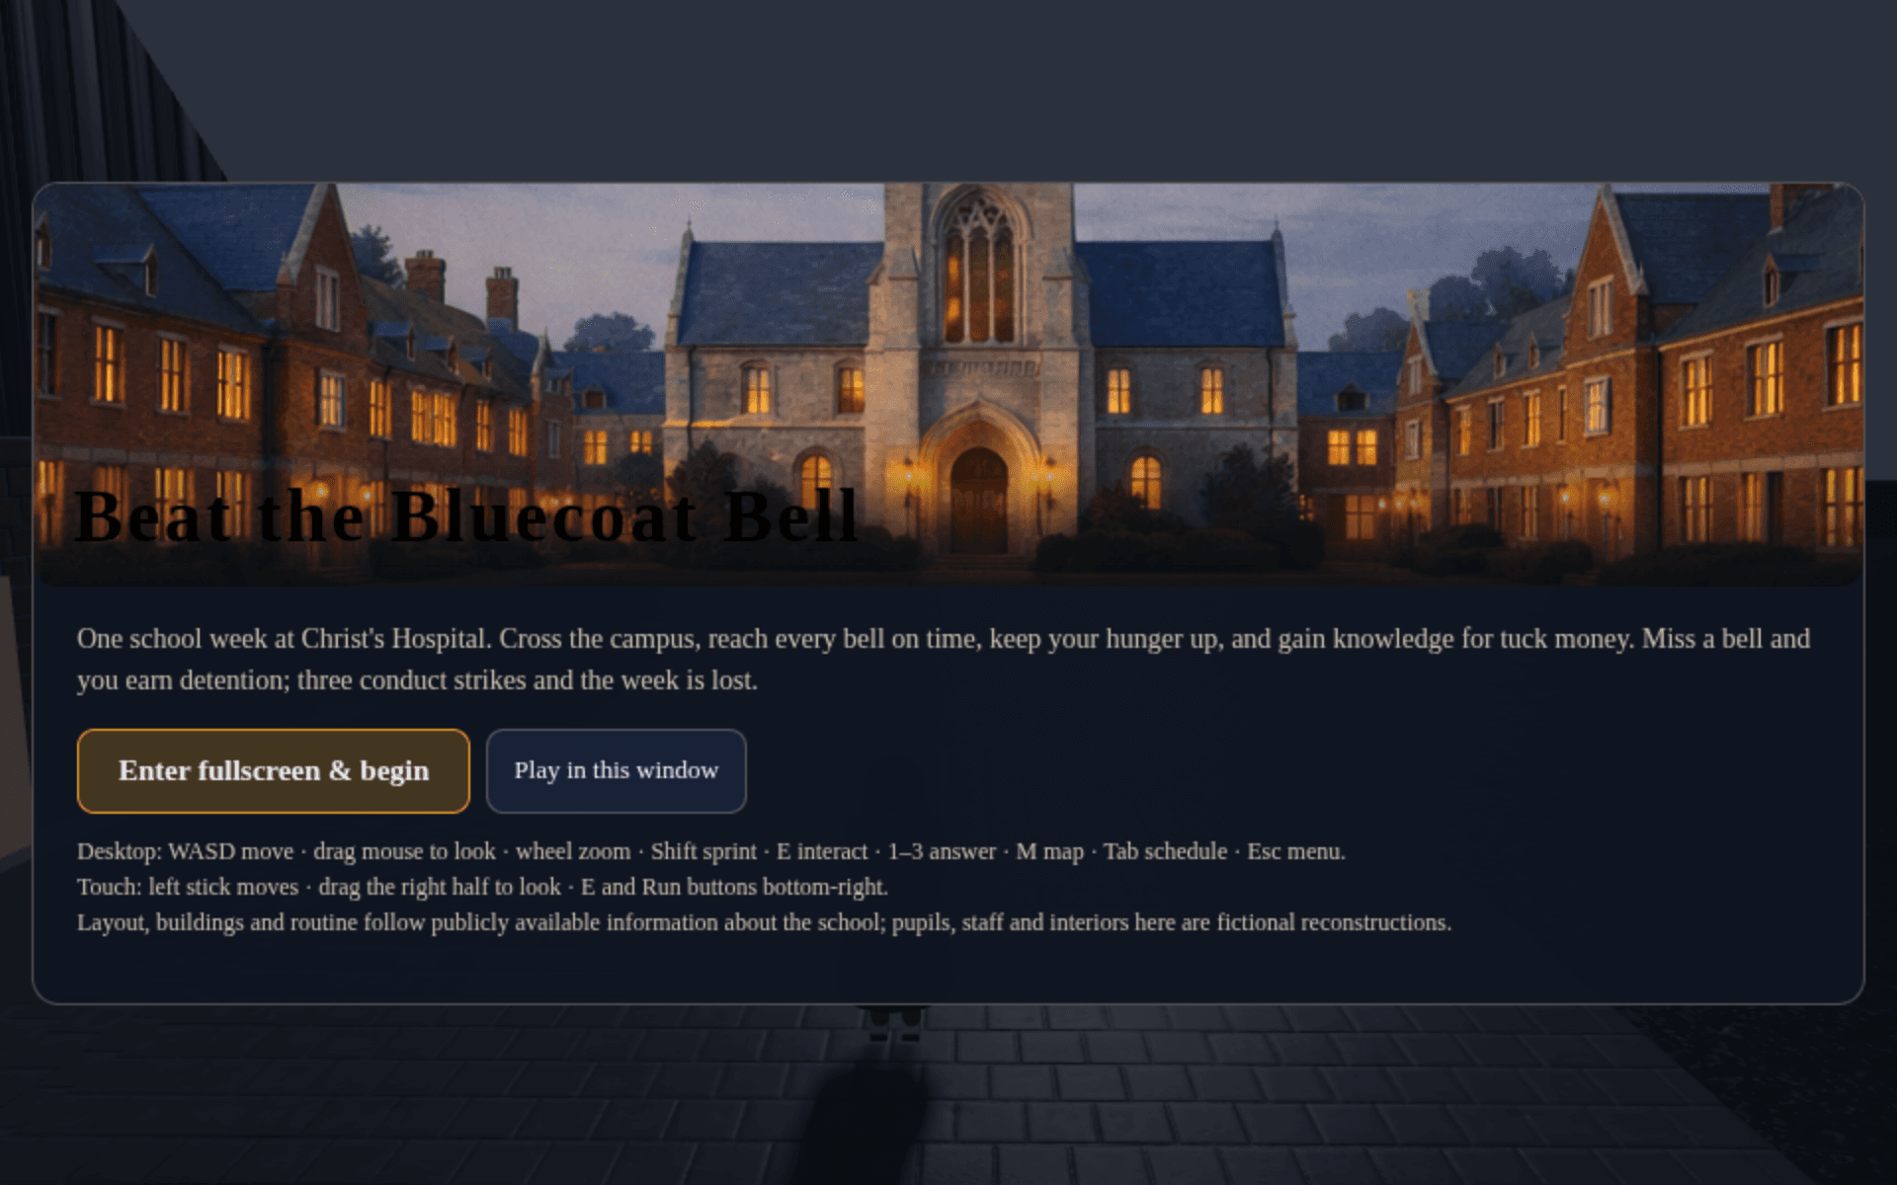Click the 'Desktop: WASD move' controls line
The width and height of the screenshot is (1897, 1185).
point(711,851)
